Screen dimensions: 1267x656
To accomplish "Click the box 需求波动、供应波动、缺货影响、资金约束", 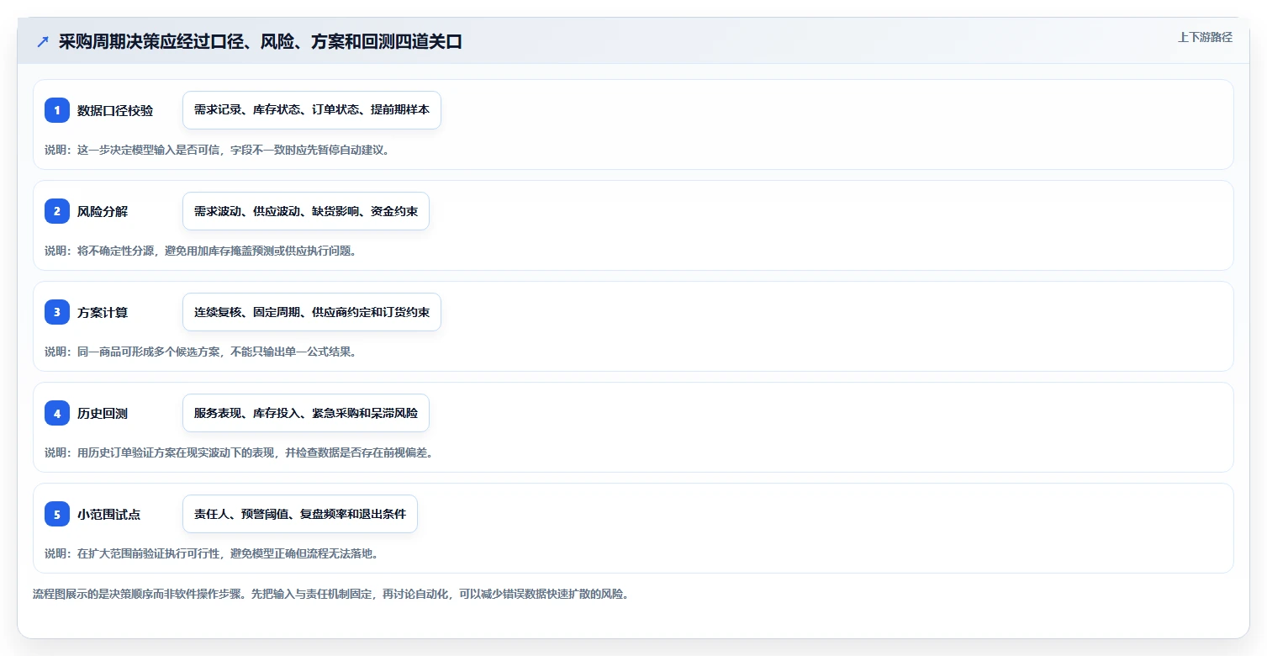I will [306, 211].
